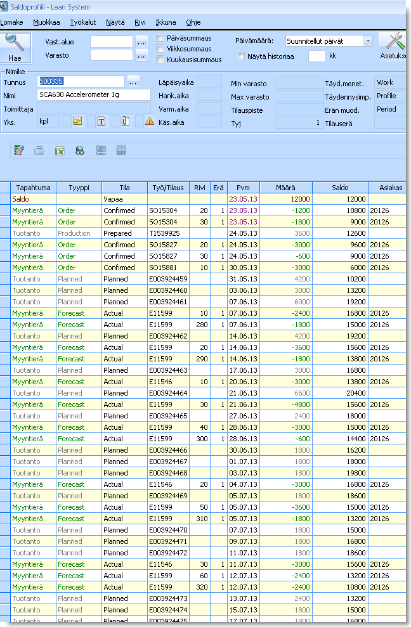Toggle checkbox left of the note icon

coord(67,122)
